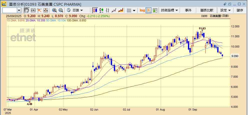Select the hand pan tool
Image resolution: width=248 pixels, height=115 pixels.
click(27, 10)
